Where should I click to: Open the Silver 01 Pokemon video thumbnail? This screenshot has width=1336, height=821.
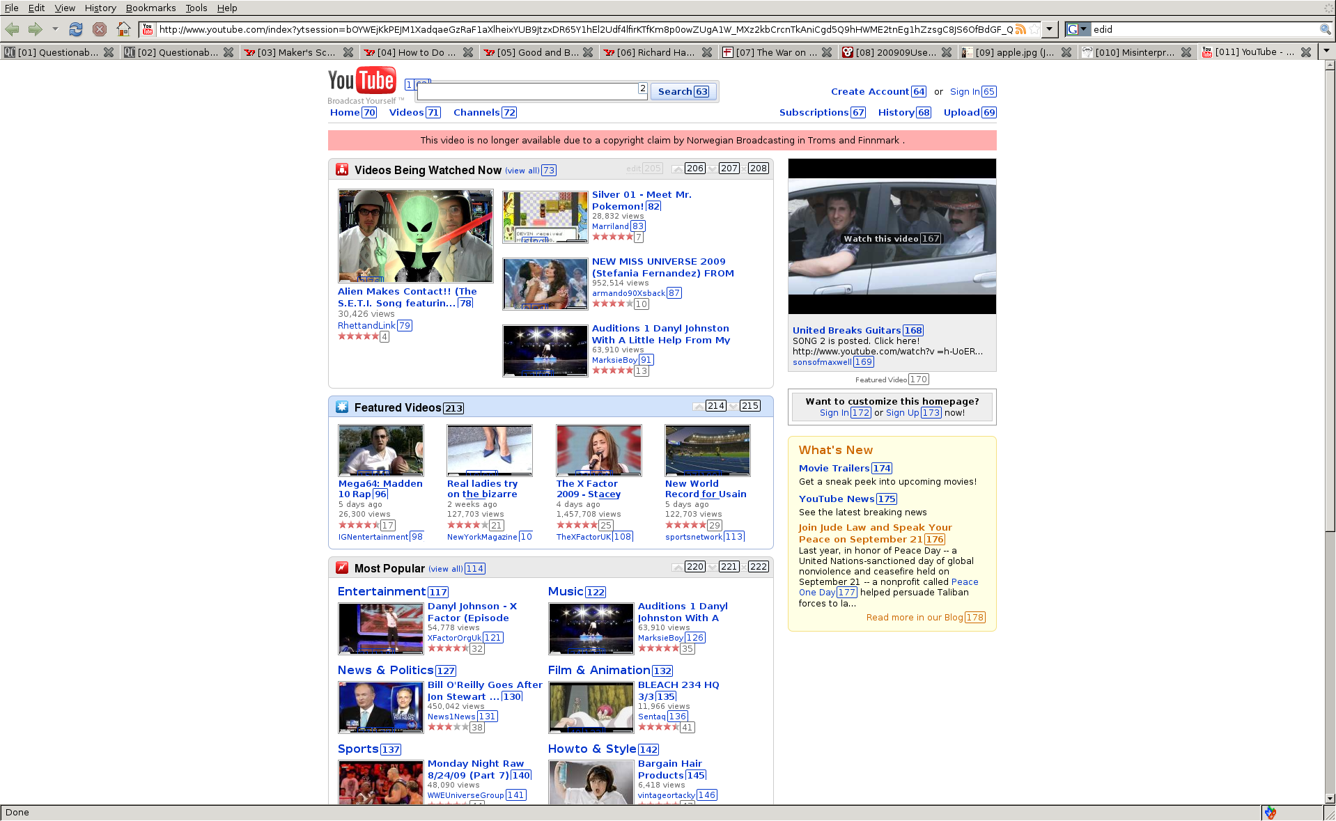click(x=545, y=217)
